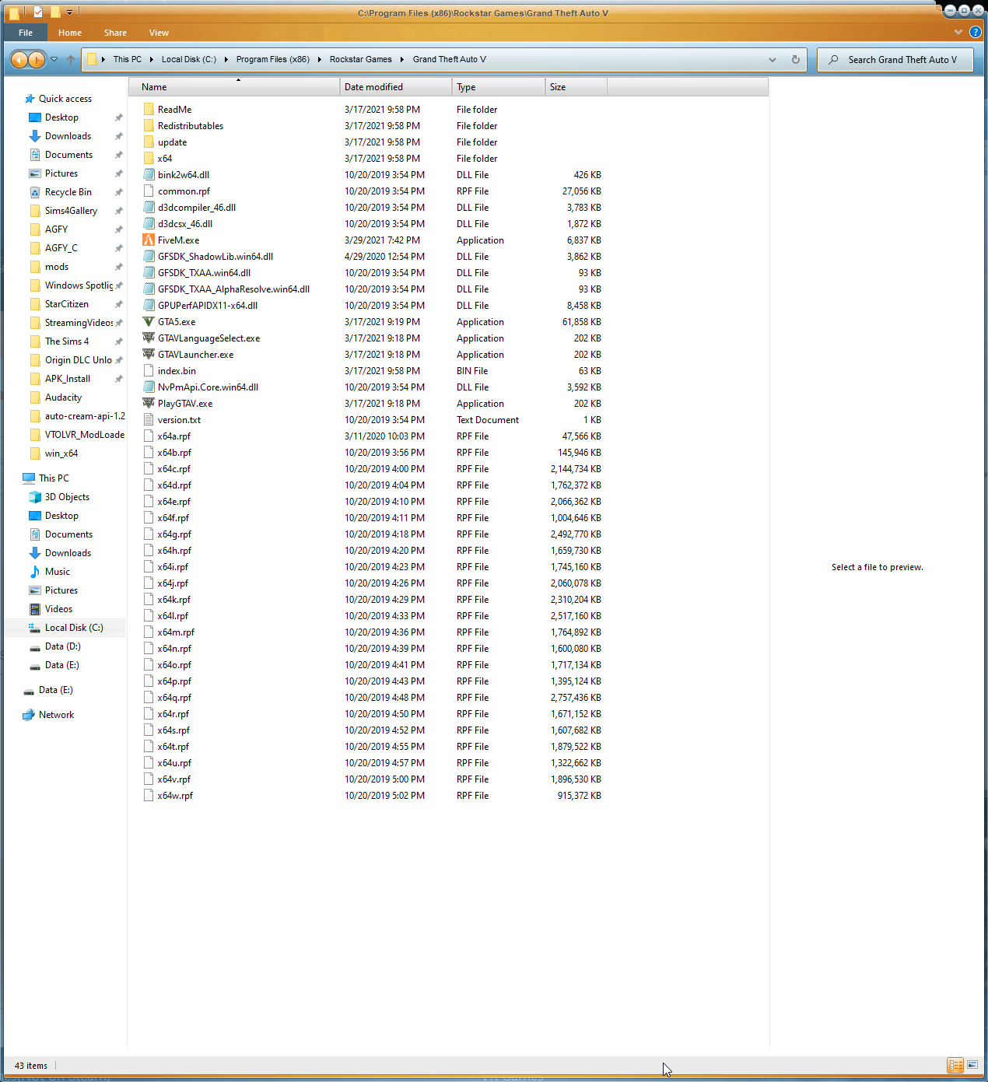Select the x64w.rpf file name
Viewport: 988px width, 1082px height.
coord(175,796)
